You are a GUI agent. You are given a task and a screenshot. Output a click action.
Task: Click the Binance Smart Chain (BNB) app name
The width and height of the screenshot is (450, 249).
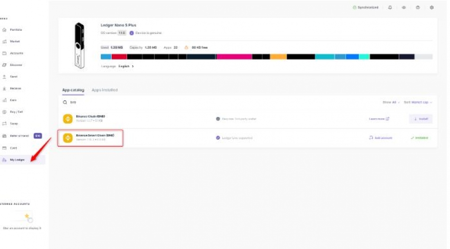95,136
